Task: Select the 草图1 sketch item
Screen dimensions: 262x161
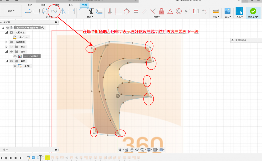Action: [x=27, y=66]
